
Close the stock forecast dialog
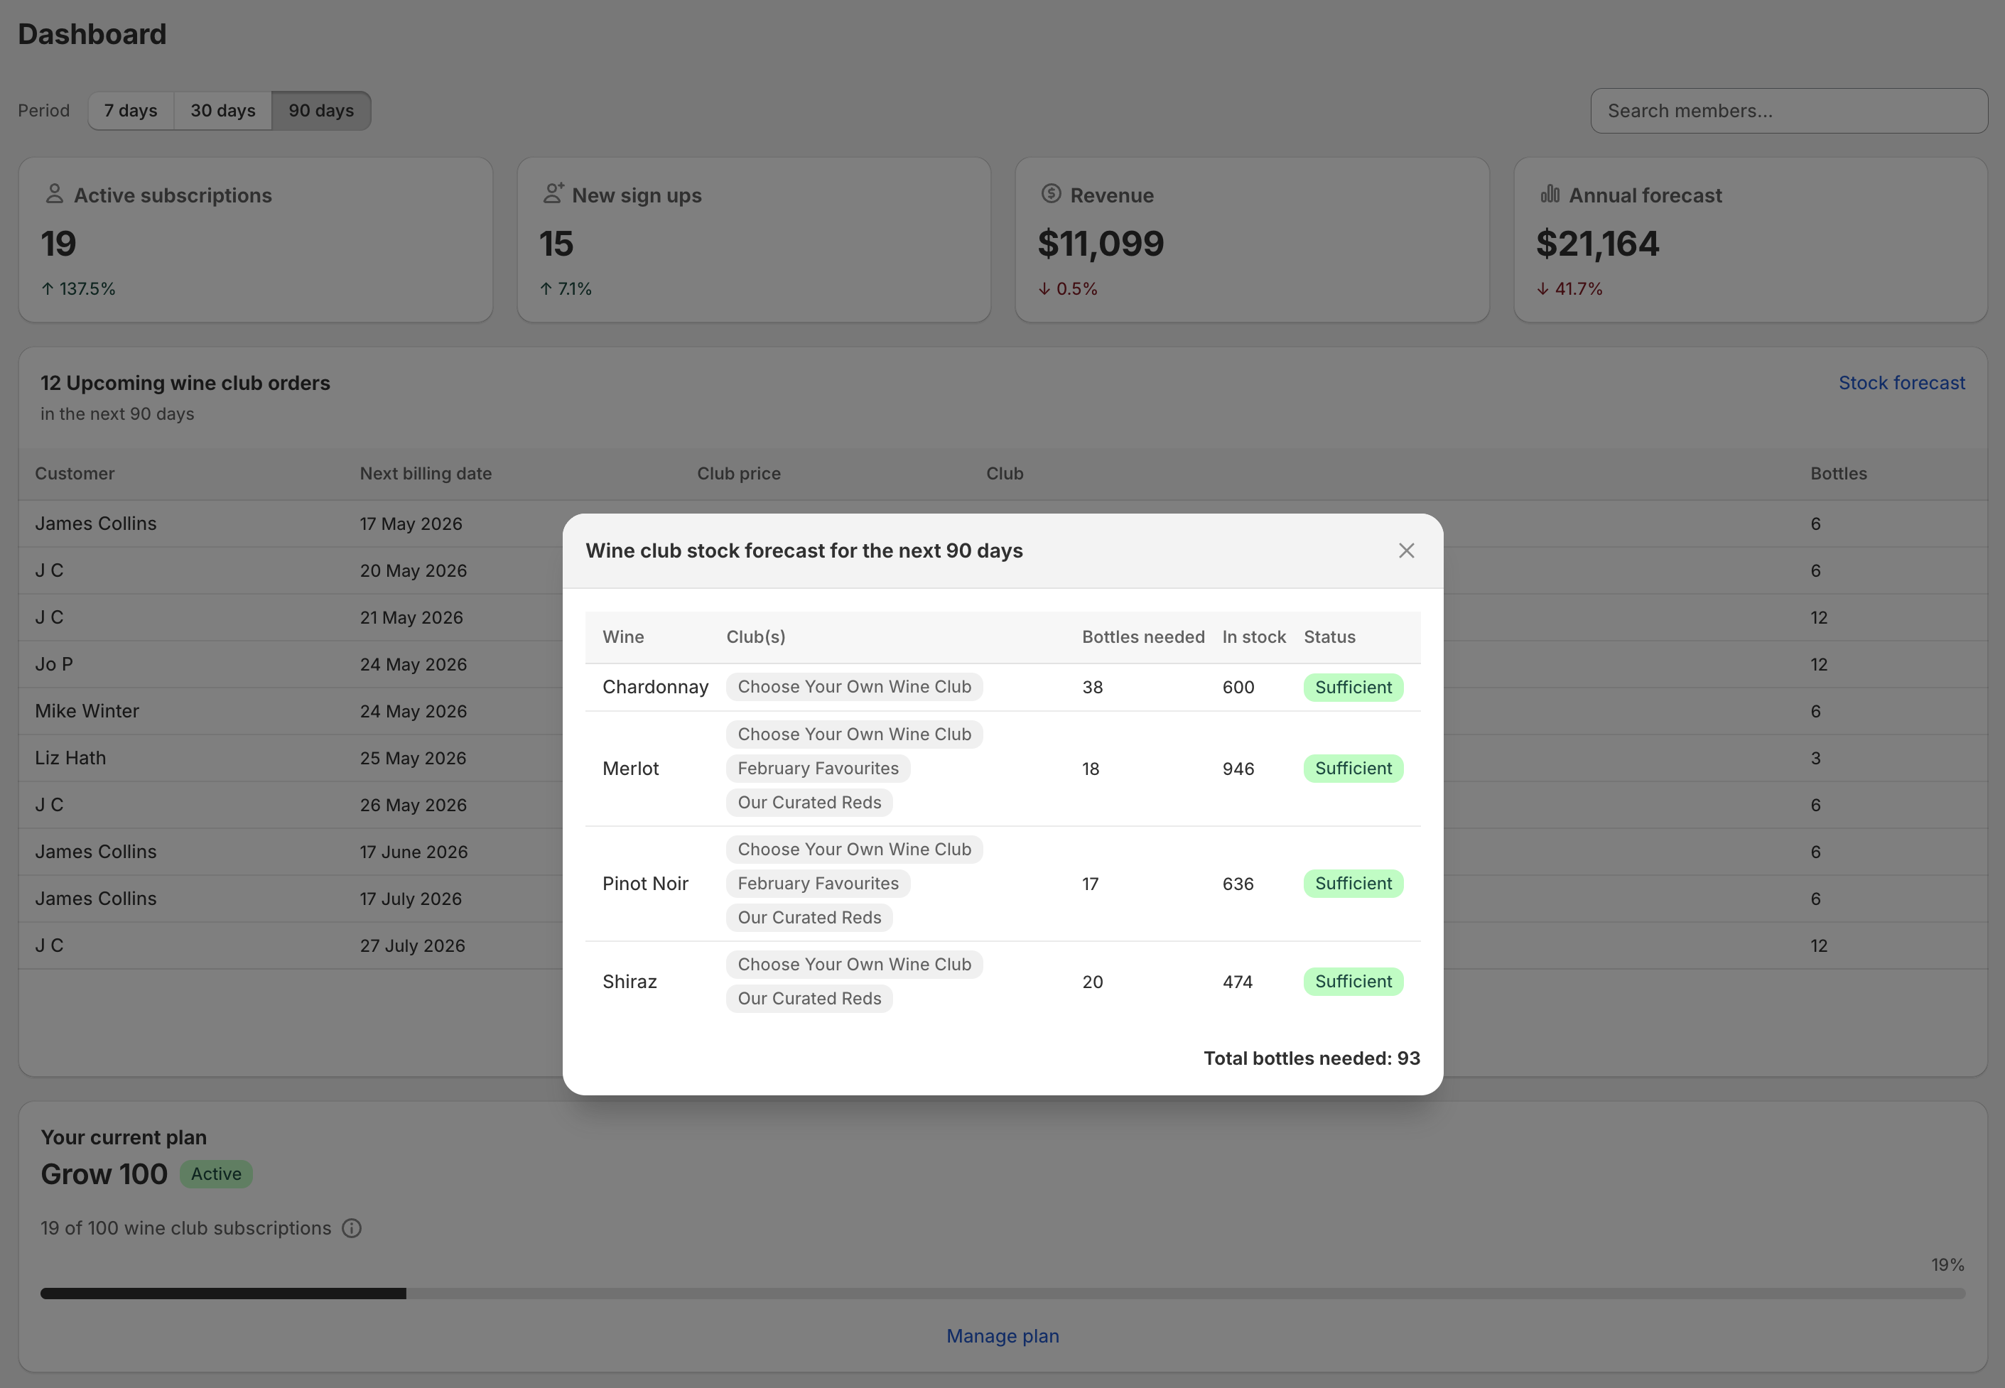1405,551
